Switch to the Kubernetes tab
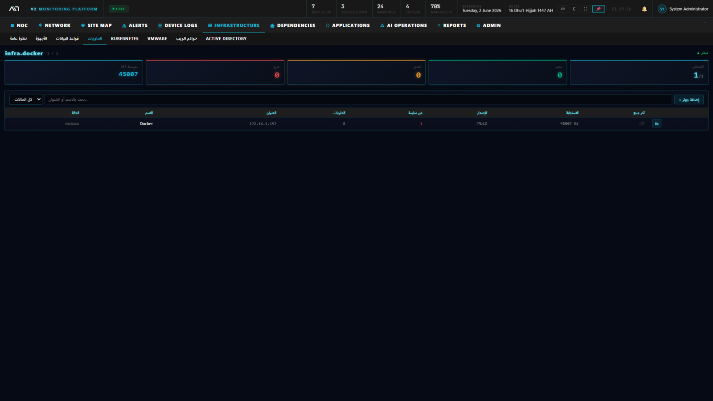The image size is (713, 401). coord(125,39)
